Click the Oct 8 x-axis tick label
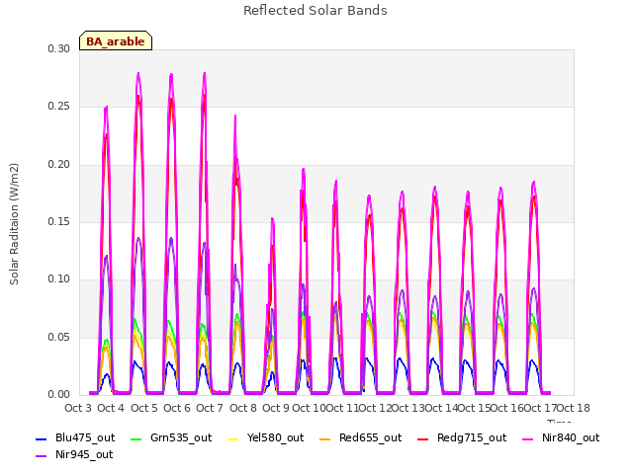 [x=243, y=408]
